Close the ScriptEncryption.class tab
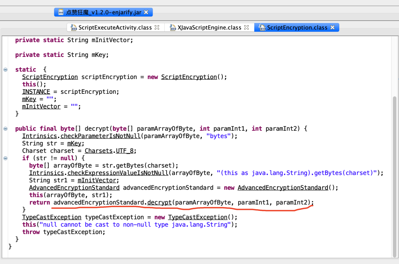 332,27
